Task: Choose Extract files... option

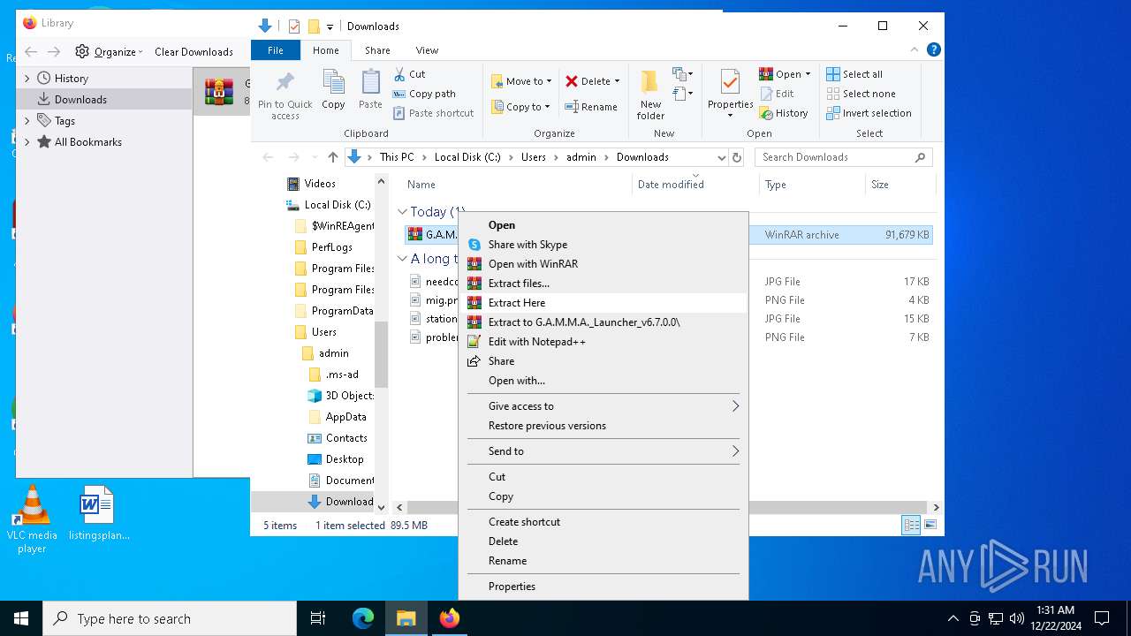Action: (603, 284)
